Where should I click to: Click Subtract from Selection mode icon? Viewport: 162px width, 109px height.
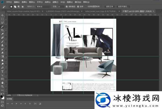[x=19, y=7]
